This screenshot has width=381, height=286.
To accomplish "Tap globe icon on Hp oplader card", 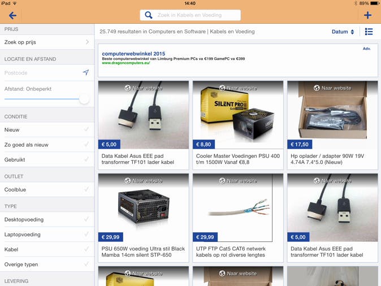I will [317, 88].
